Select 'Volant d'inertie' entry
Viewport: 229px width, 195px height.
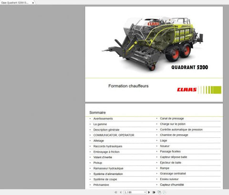(x=103, y=157)
